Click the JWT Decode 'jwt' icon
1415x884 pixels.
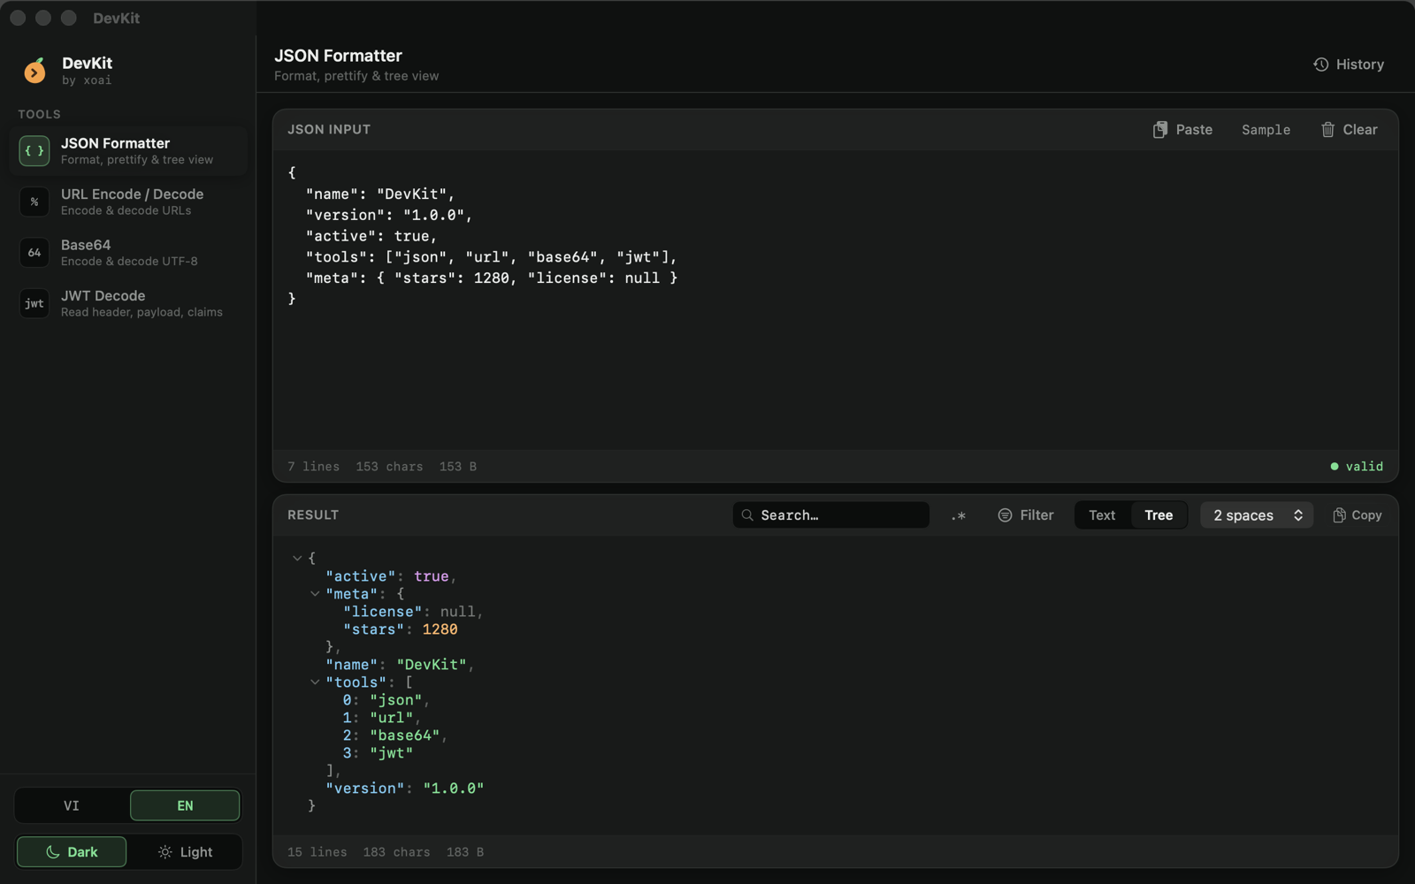point(34,303)
